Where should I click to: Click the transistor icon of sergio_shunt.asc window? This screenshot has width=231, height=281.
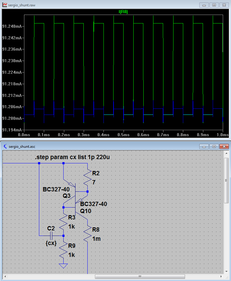click(5, 146)
